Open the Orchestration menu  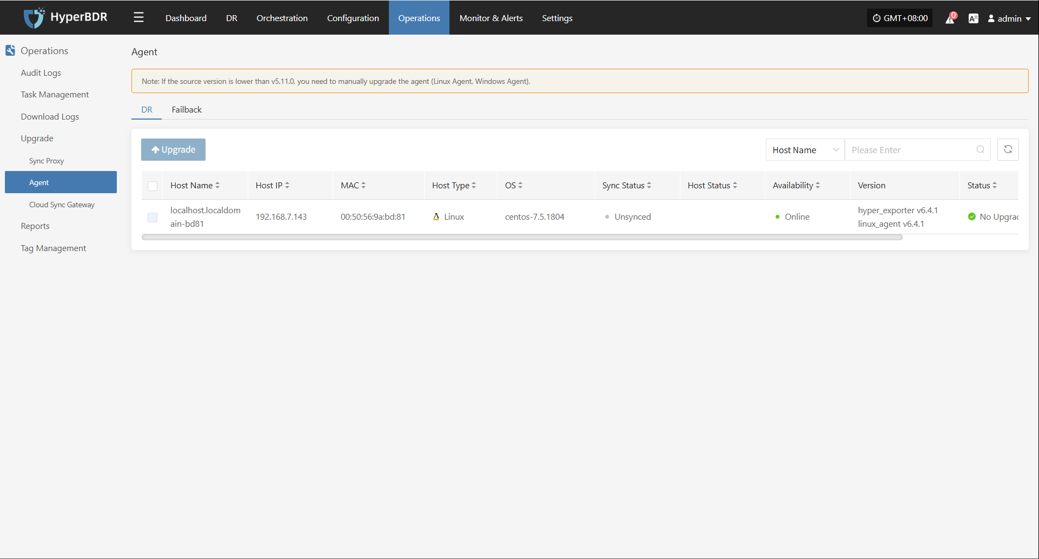tap(282, 18)
